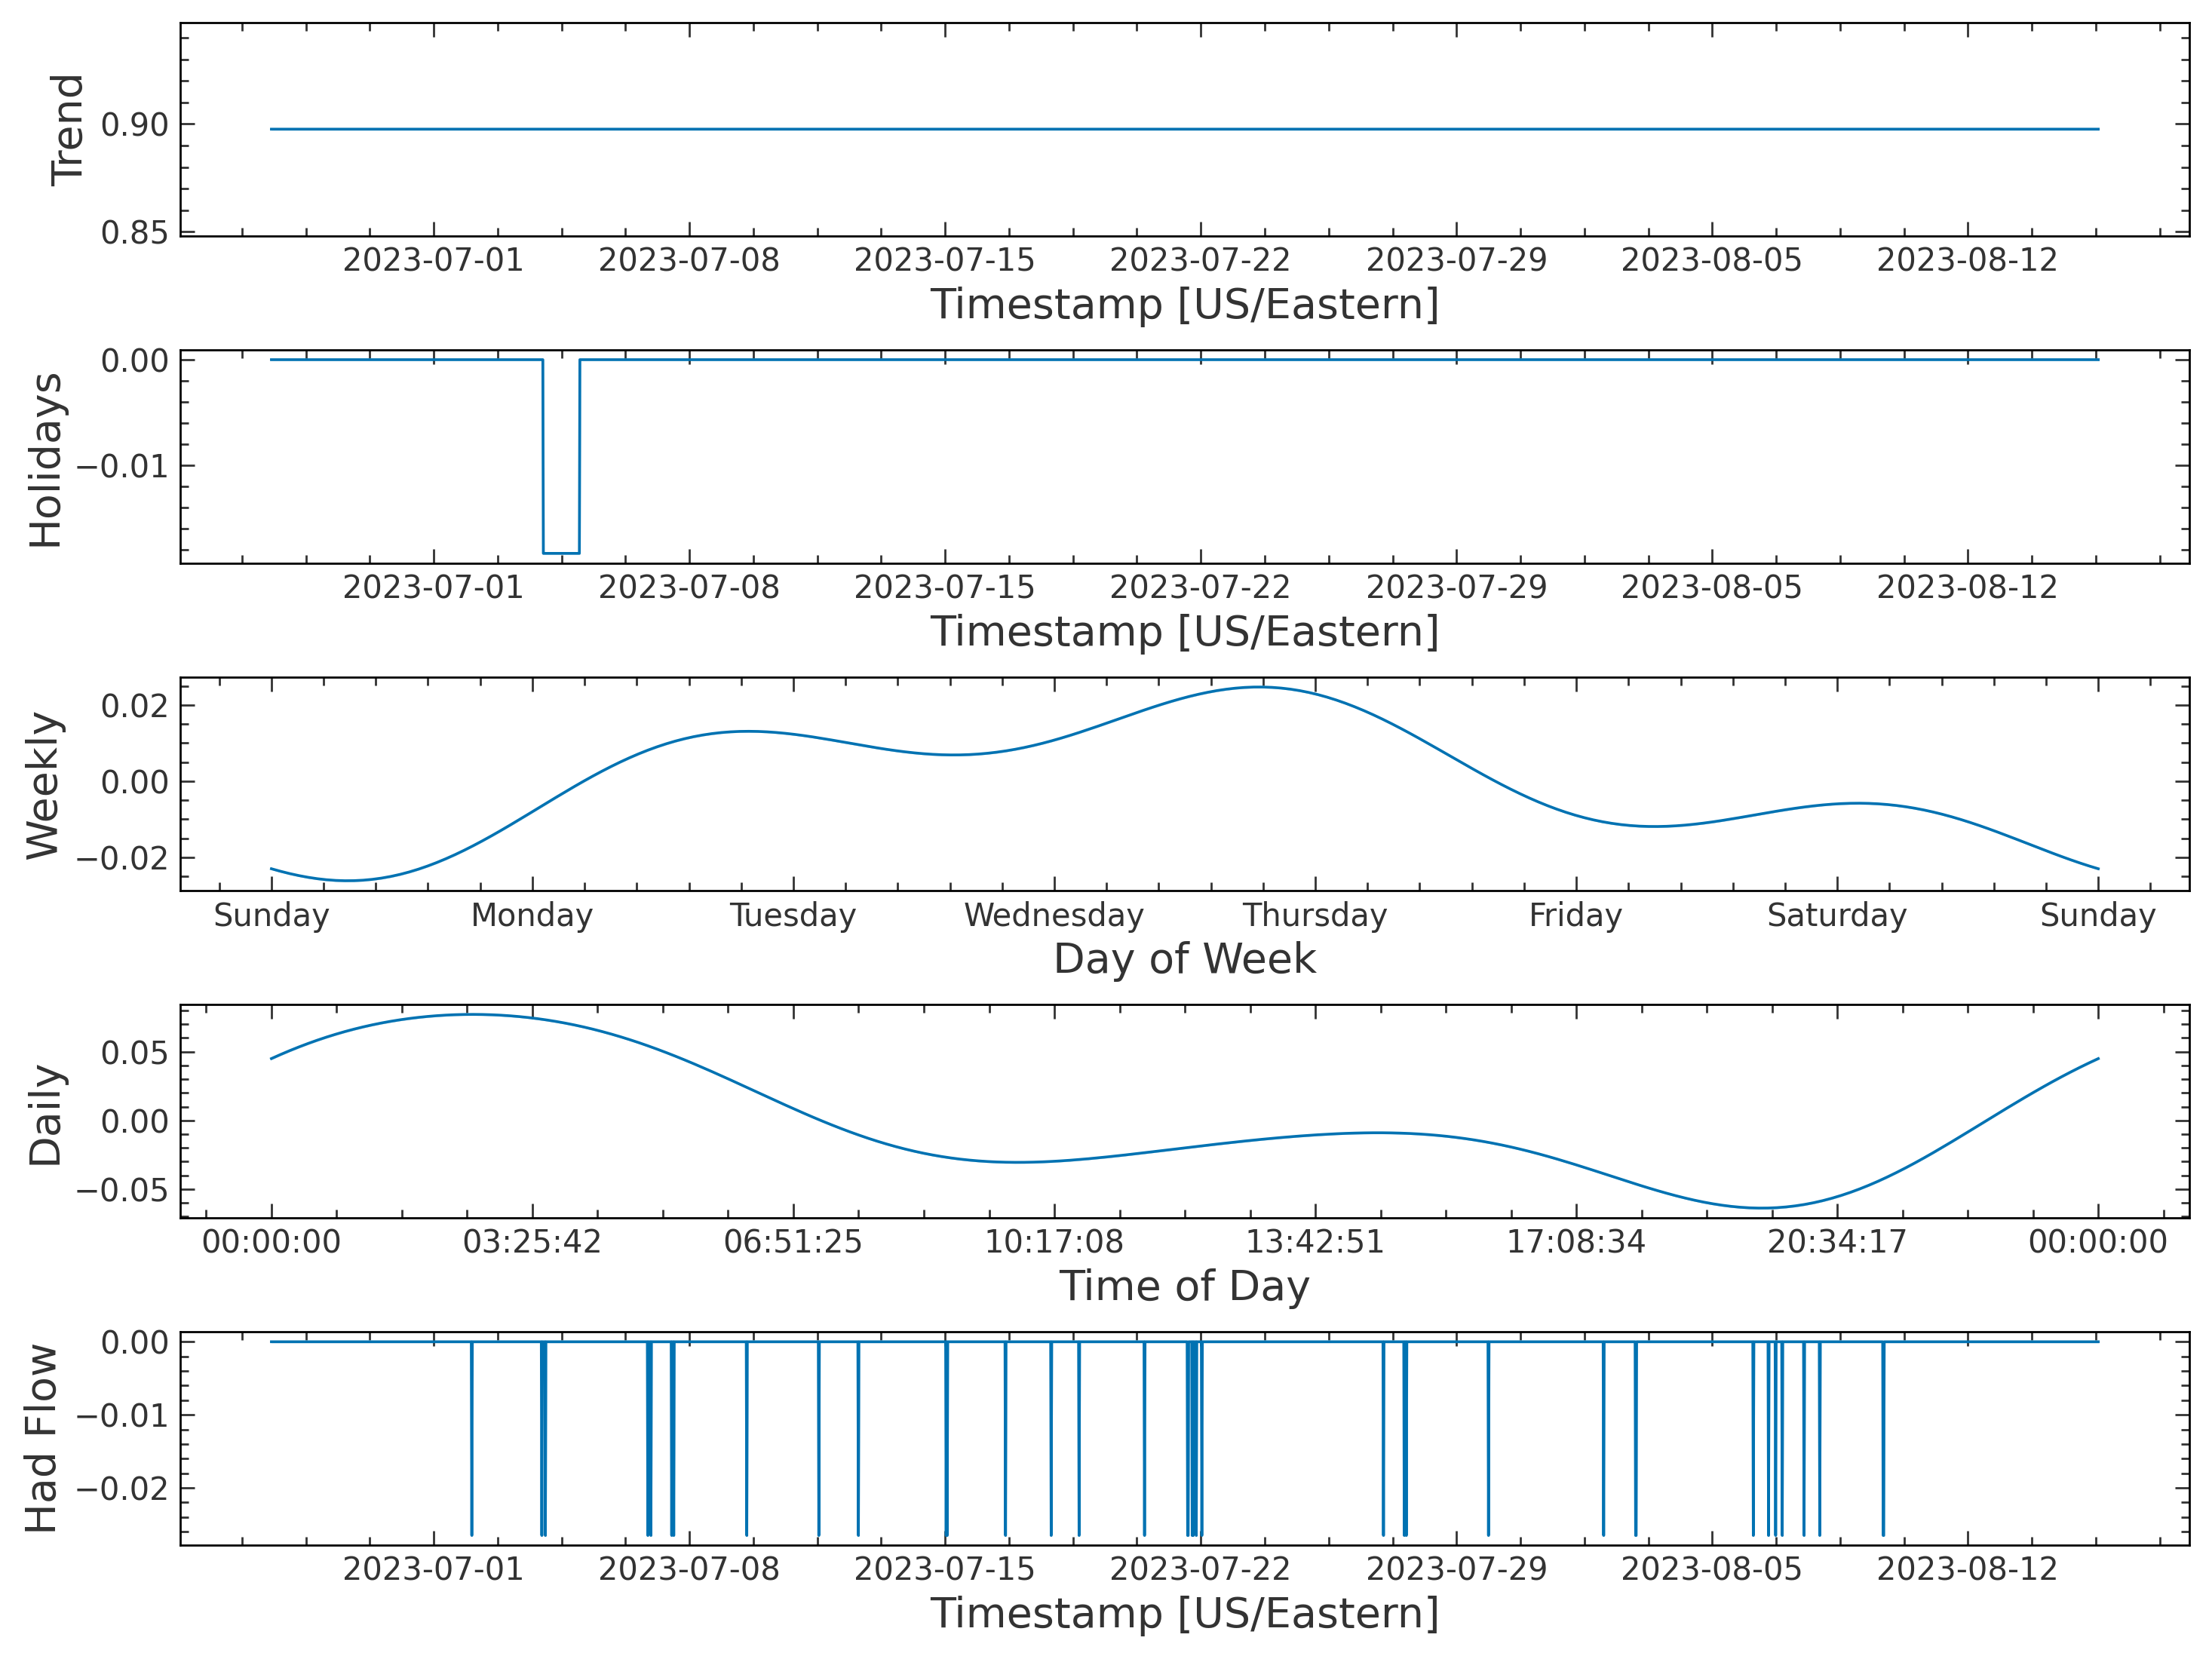
Task: Click the 2023-07-15 date under the Trend plot
Action: (x=944, y=260)
